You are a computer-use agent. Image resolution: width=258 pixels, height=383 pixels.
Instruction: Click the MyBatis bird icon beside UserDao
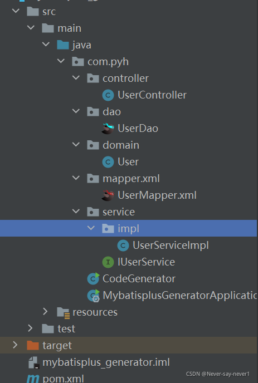point(108,129)
